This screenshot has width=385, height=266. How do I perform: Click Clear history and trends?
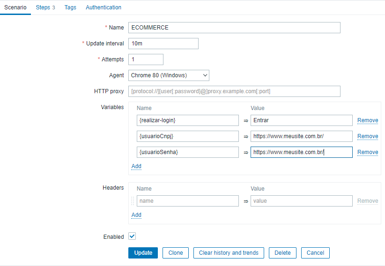(229, 253)
